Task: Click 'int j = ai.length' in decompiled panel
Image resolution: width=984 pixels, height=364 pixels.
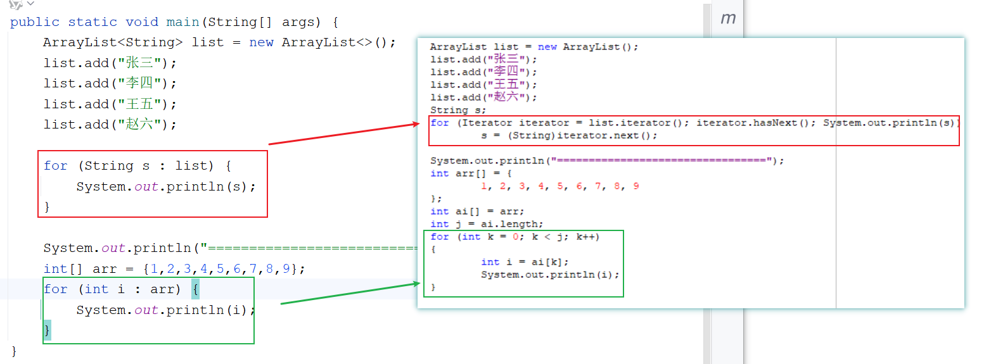Action: coord(487,224)
